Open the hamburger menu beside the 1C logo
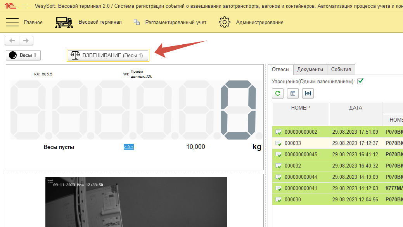The height and width of the screenshot is (227, 403). [x=24, y=6]
